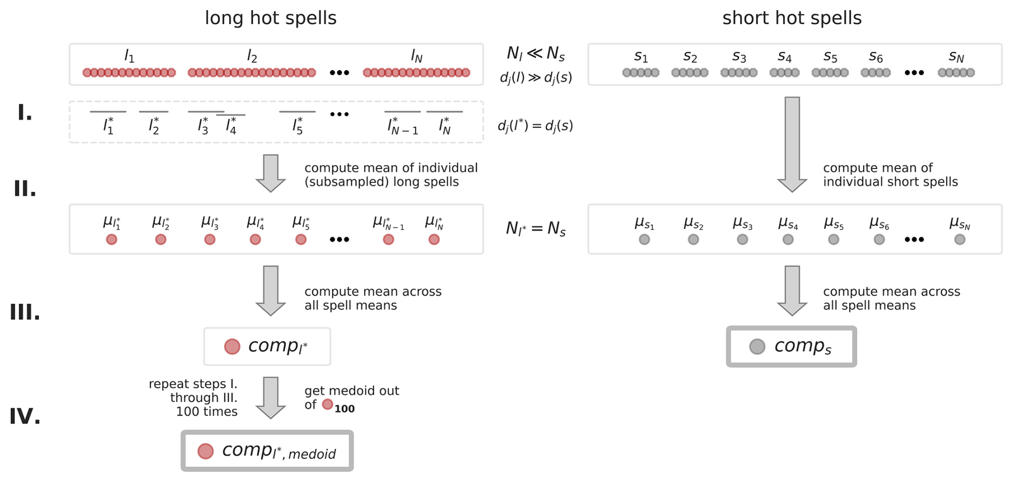Select the Roman numeral IV. step label

[x=25, y=416]
